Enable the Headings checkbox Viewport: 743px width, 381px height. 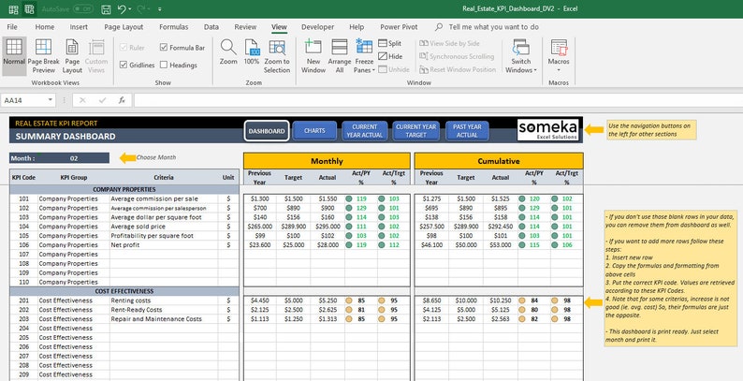164,65
